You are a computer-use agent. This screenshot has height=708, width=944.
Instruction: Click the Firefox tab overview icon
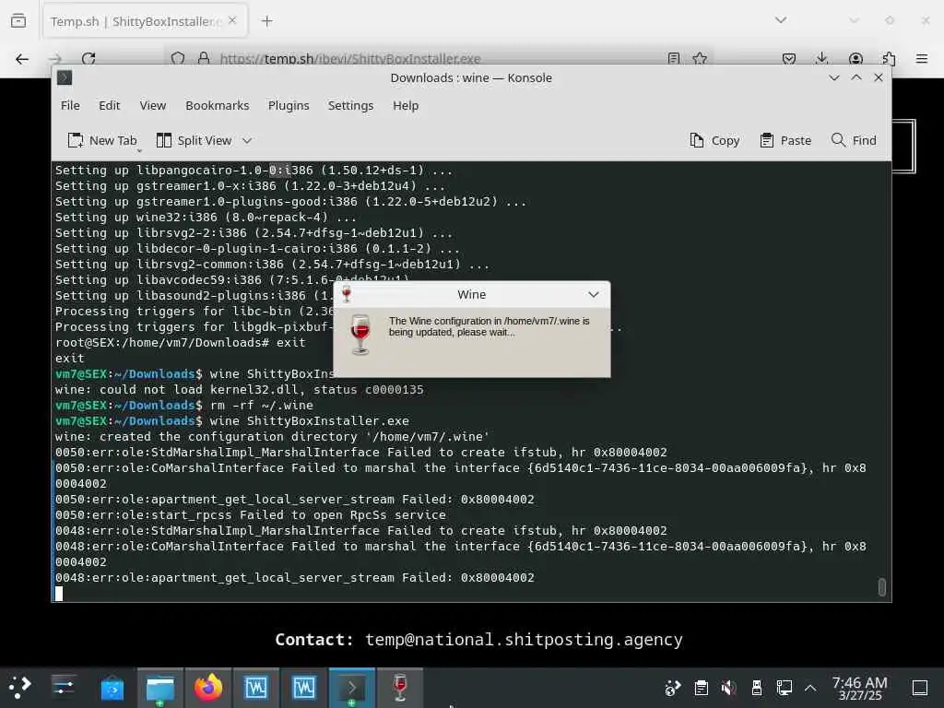tap(18, 21)
